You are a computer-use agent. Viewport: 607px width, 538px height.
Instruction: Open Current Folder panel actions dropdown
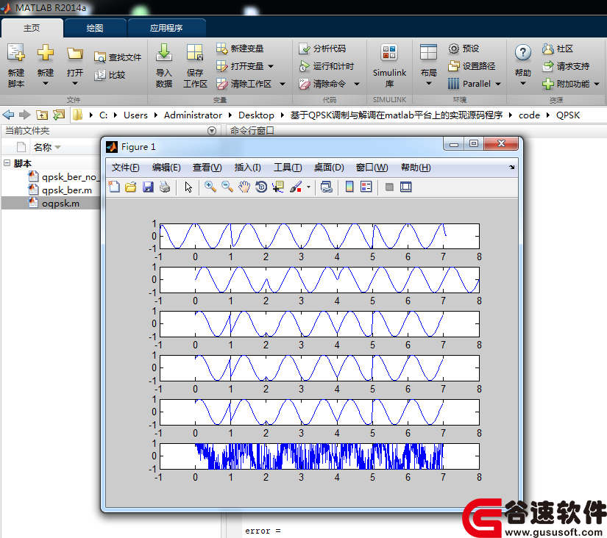coord(212,131)
